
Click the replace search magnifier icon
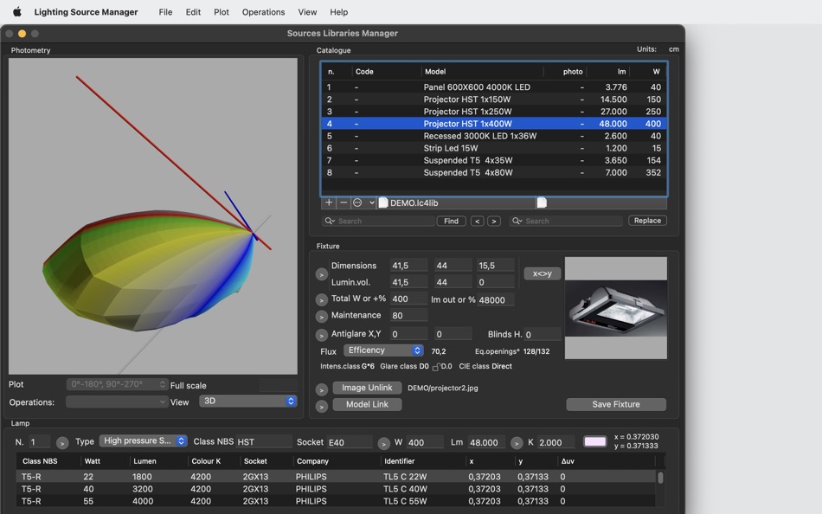(x=517, y=221)
